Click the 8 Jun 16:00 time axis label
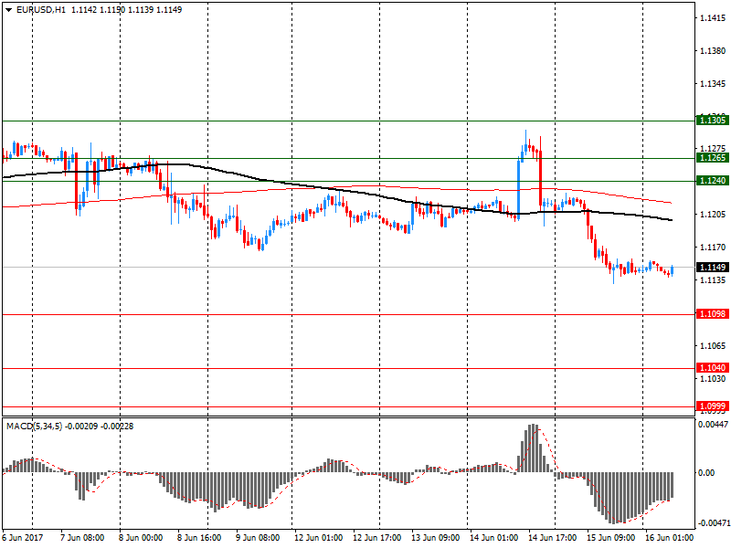 point(199,538)
